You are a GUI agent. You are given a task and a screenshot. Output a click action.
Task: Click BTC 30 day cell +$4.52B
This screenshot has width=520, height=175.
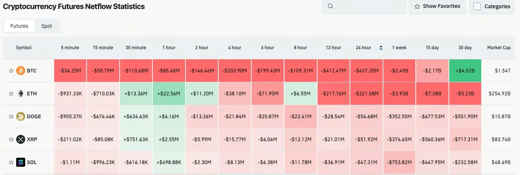[465, 71]
